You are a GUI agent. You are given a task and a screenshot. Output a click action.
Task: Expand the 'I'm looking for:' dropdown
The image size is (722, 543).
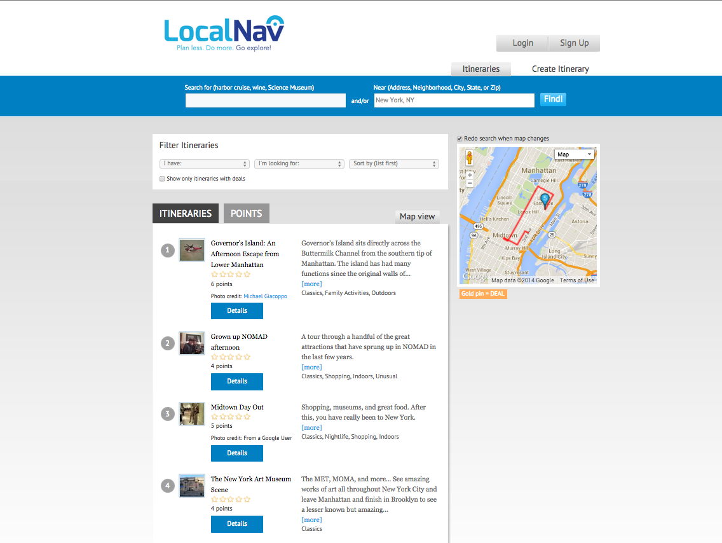299,163
